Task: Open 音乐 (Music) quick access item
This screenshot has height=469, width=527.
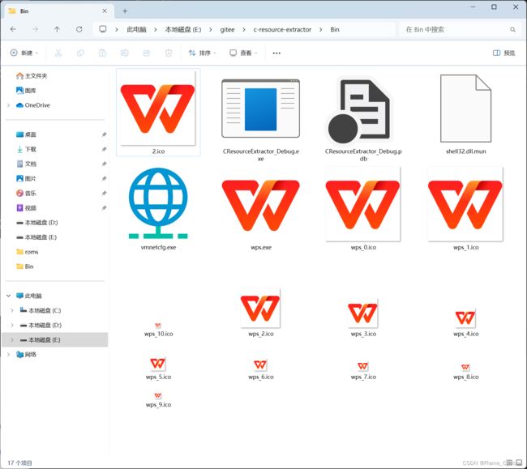Action: point(26,193)
